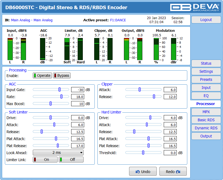Screen dimensions: 223x180
Task: Click the AGC Max Boost value field
Action: click(x=78, y=104)
